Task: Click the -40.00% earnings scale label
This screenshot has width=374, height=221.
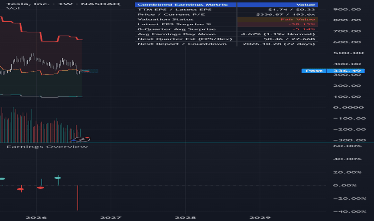Action: pyautogui.click(x=350, y=211)
